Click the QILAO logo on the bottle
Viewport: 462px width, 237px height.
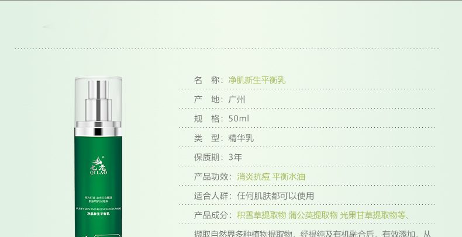[x=98, y=166]
